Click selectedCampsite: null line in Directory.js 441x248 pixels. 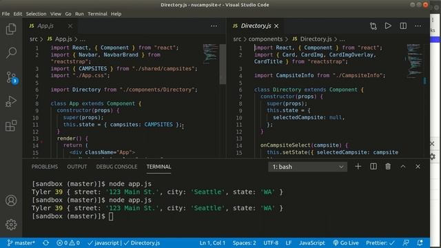tap(309, 118)
